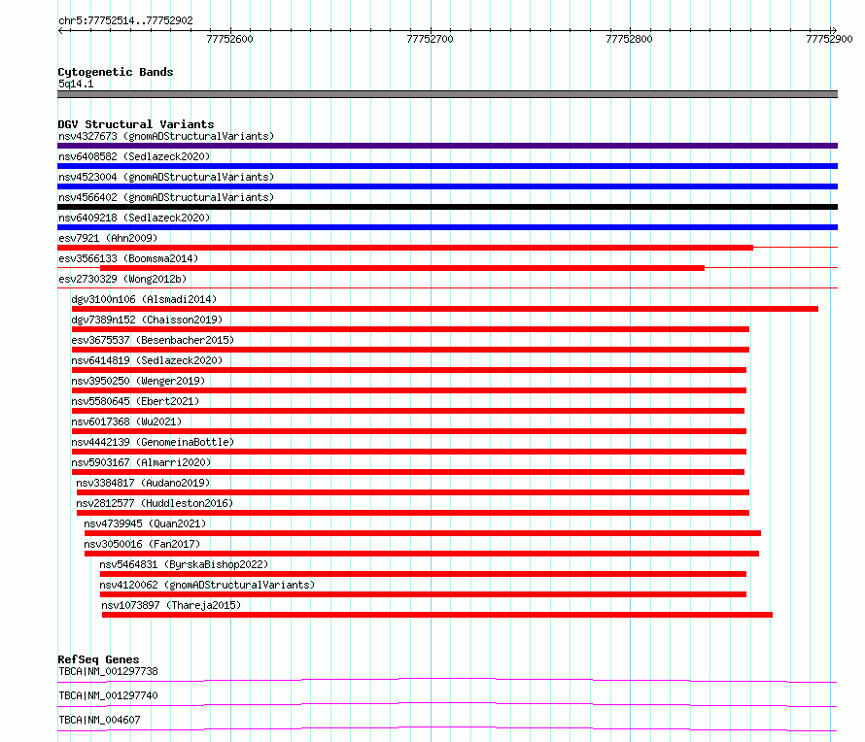This screenshot has height=742, width=865.
Task: Click the red bar for nsv3384817
Action: (413, 492)
